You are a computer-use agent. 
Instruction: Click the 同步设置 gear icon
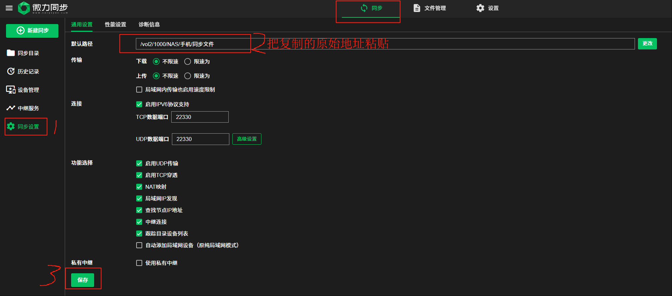pyautogui.click(x=11, y=126)
